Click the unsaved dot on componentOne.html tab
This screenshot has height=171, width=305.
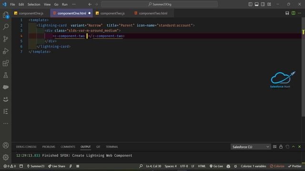90,13
